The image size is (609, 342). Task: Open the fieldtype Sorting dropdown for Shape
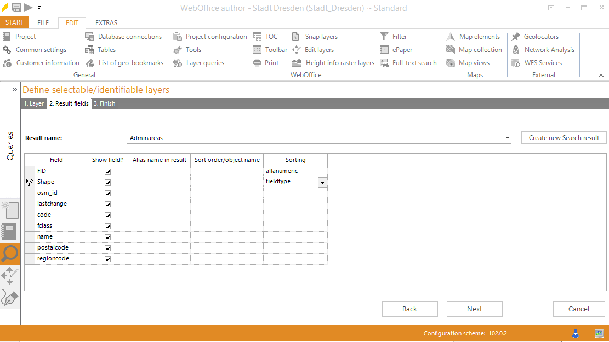(322, 182)
